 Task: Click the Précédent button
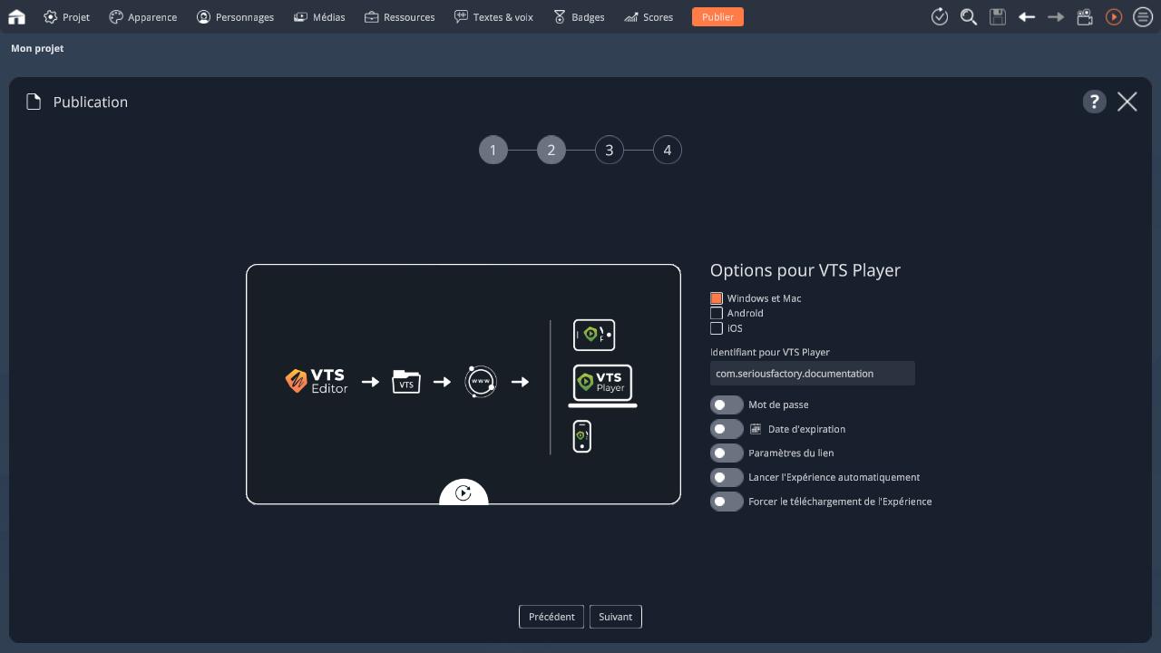pos(551,617)
